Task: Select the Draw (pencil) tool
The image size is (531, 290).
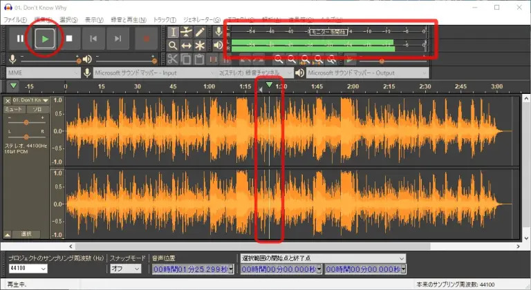Action: 200,32
